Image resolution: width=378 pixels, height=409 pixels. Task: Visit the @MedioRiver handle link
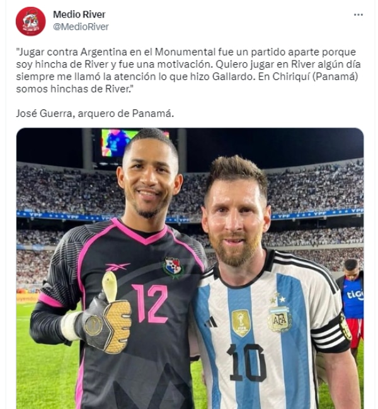click(81, 26)
